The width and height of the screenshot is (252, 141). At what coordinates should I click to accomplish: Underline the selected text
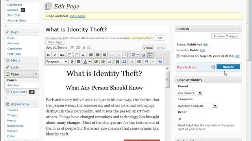pyautogui.click(x=72, y=61)
